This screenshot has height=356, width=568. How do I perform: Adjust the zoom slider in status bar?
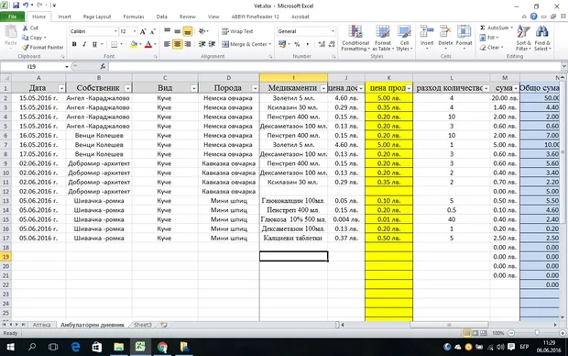[x=537, y=333]
